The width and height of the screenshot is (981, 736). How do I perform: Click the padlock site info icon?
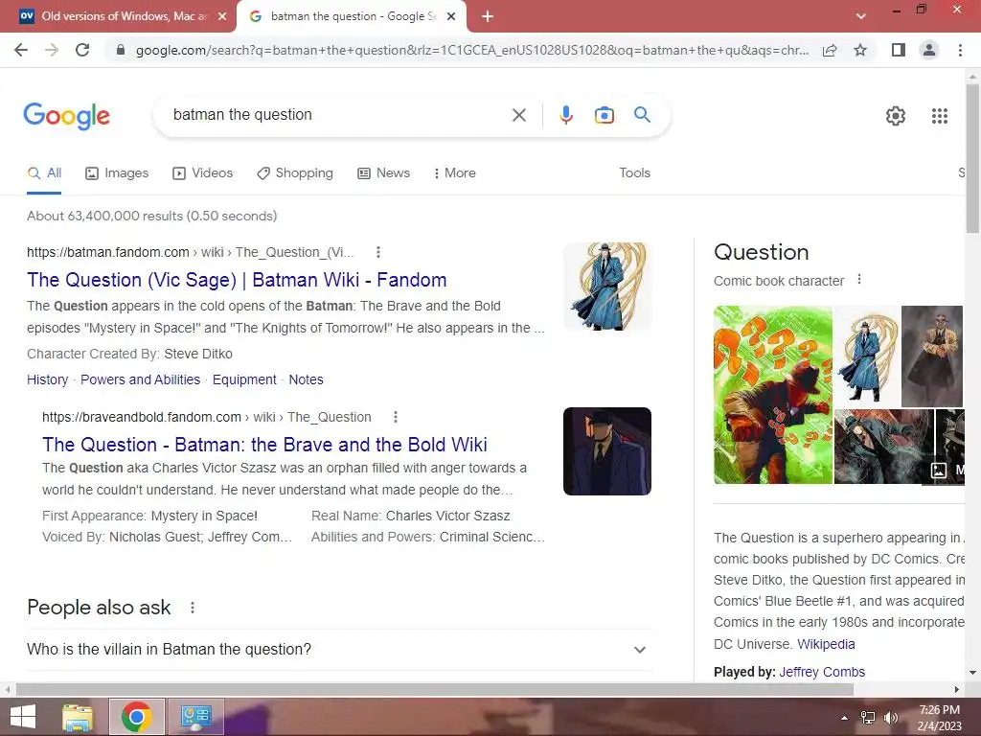point(121,50)
